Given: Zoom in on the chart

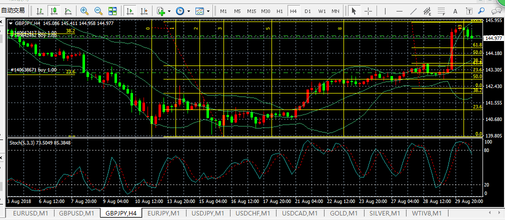Looking at the screenshot, I should [x=84, y=11].
